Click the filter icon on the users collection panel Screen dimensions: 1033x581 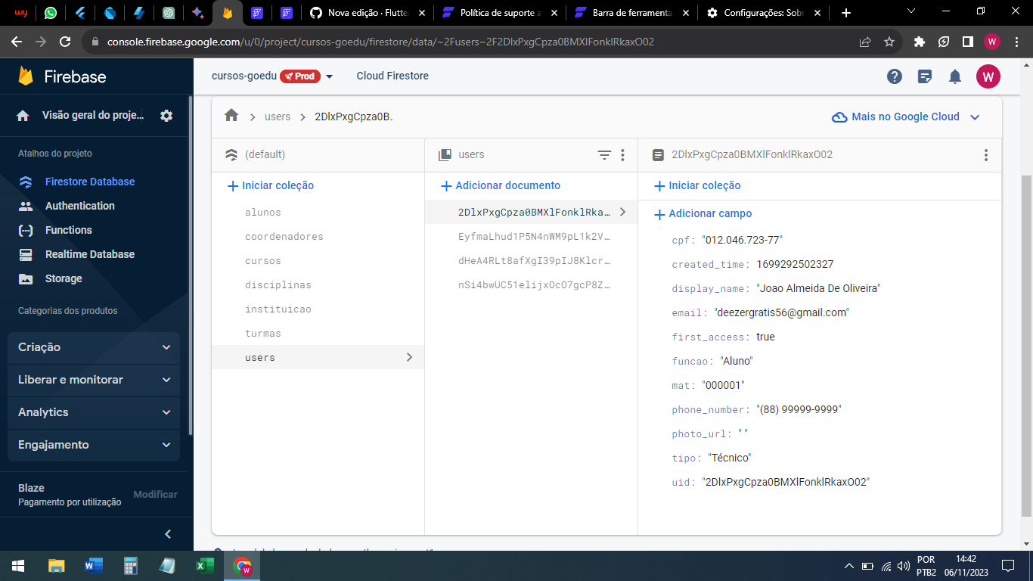click(603, 154)
